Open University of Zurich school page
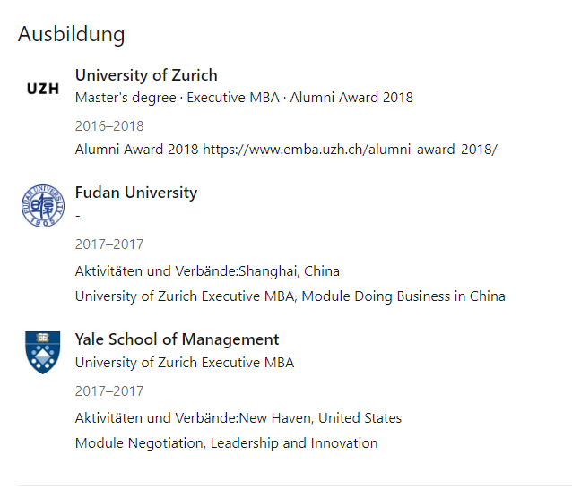Screen dimensions: 572x489 [x=146, y=75]
